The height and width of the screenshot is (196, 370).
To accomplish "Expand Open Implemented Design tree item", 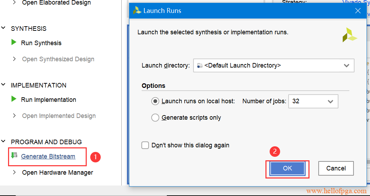I will (x=14, y=115).
